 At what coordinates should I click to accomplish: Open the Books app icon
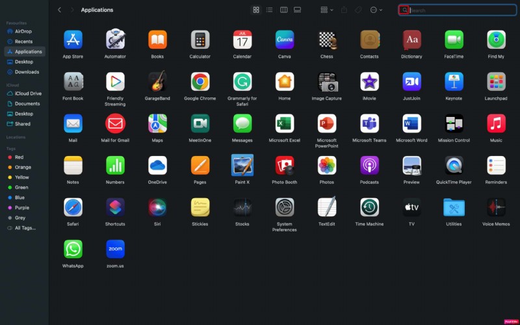[157, 40]
